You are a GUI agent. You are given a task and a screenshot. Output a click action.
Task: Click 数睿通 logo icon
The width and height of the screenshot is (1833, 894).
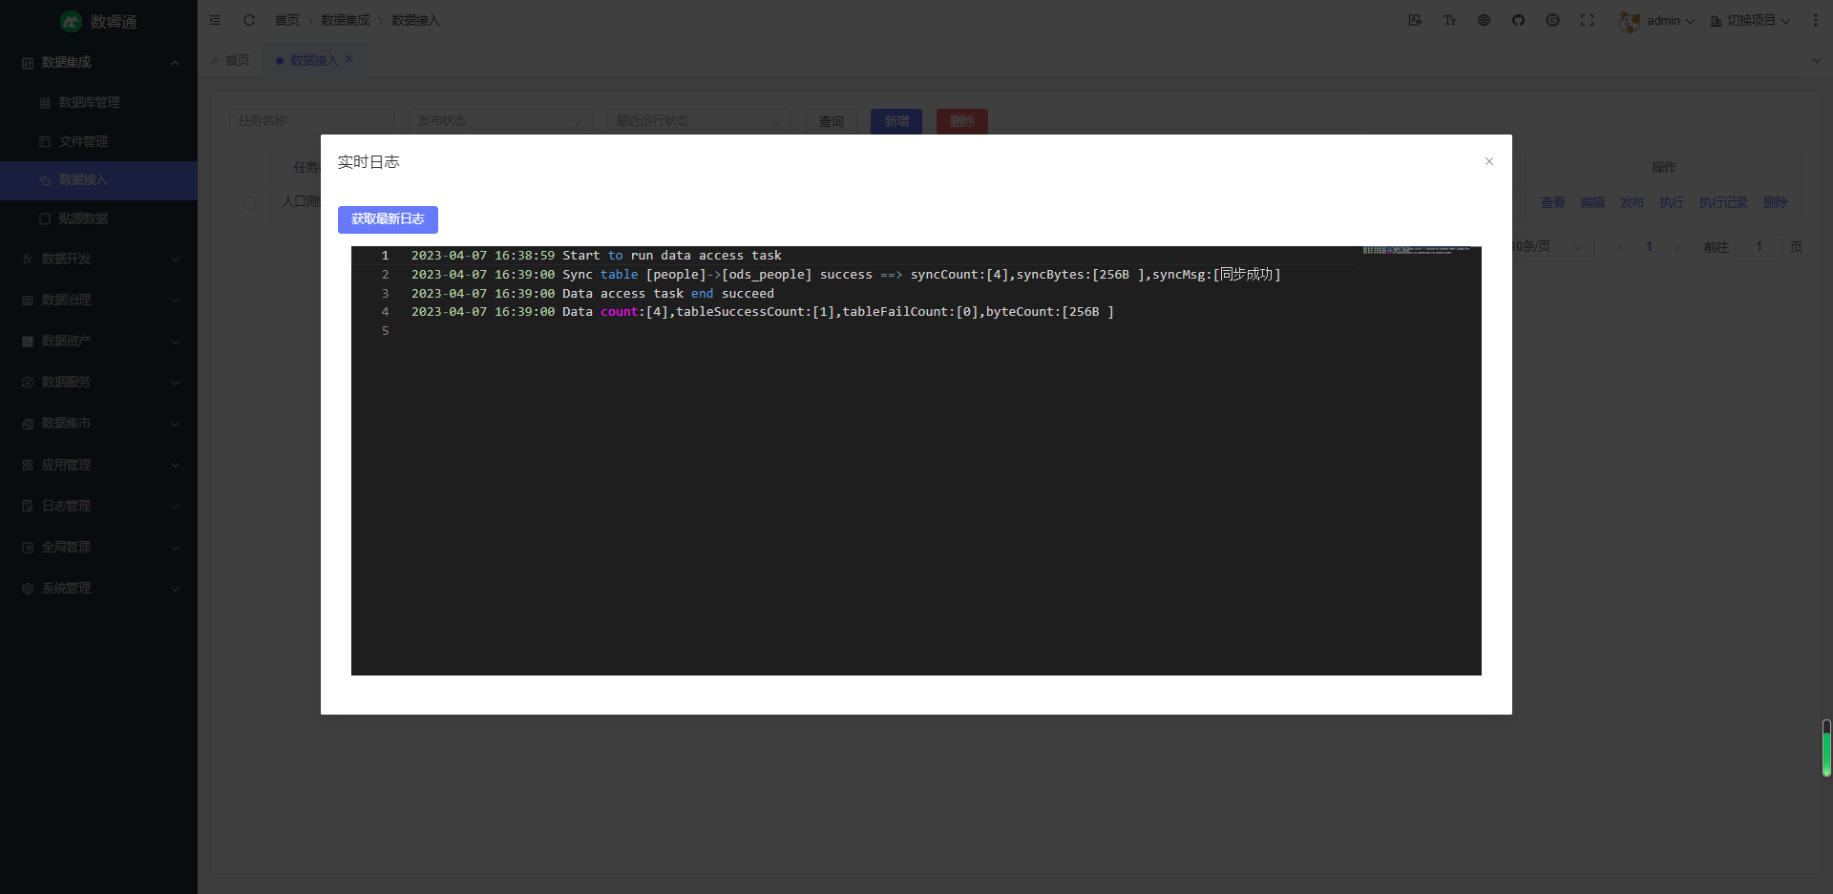(x=71, y=21)
